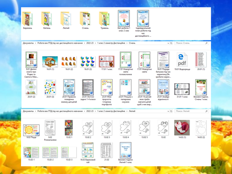Select the 13.02 3 heart coloring page
Screen dimensions: 232x174
(107, 128)
